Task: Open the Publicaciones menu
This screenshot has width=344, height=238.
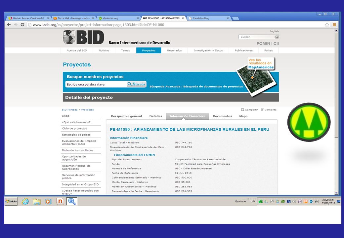Action: tap(244, 50)
